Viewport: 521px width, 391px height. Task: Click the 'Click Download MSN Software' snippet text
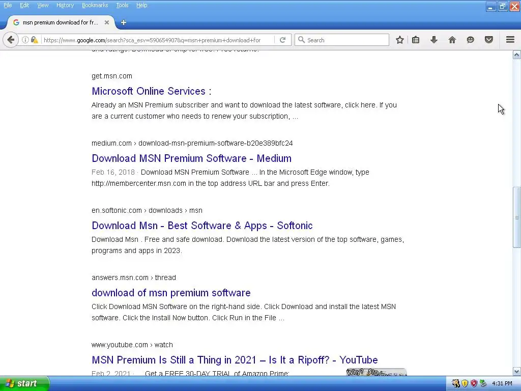244,312
